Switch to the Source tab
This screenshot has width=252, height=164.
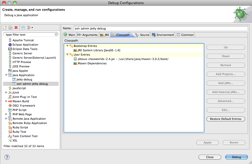click(x=142, y=35)
